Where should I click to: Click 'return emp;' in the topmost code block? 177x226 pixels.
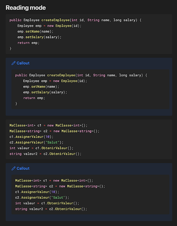(28, 43)
